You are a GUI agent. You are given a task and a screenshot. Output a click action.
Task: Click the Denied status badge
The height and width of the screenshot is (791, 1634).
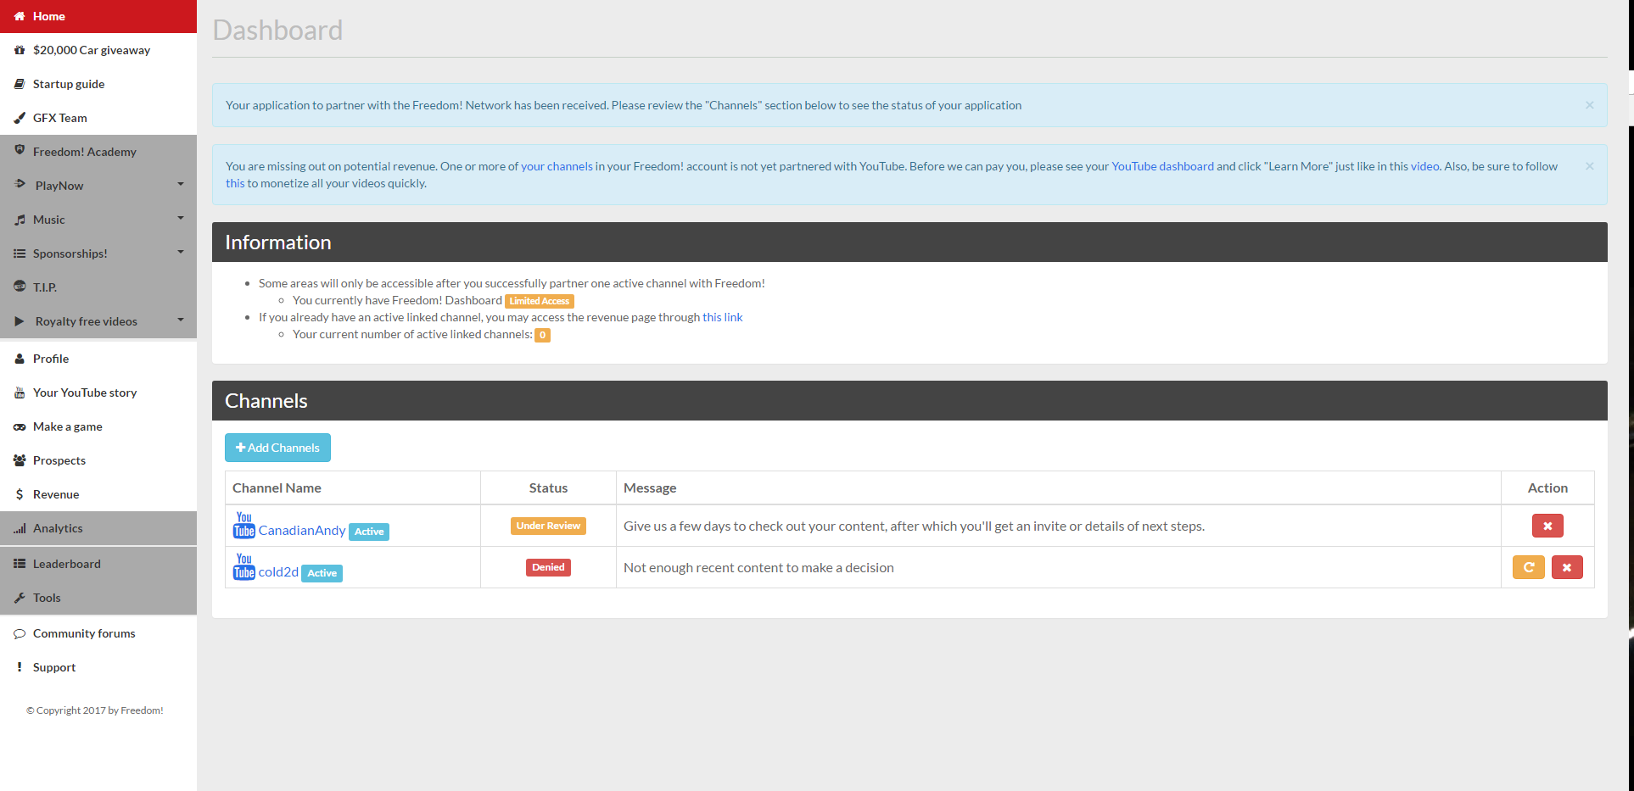[x=548, y=567]
